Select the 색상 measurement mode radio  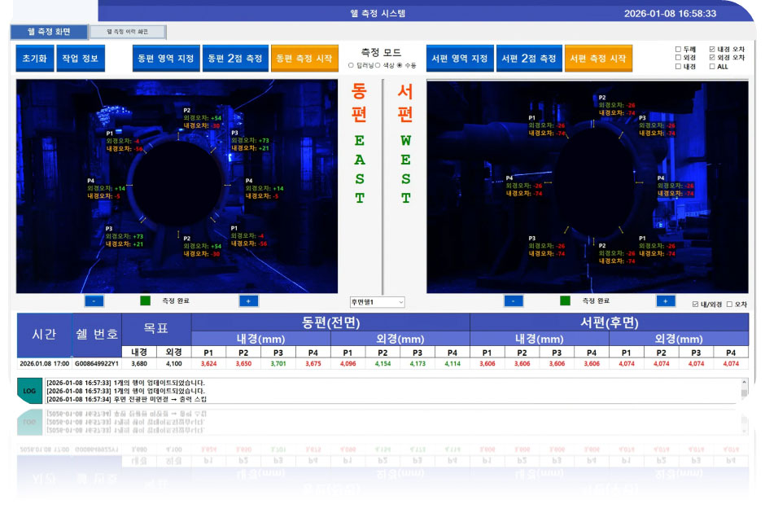coord(378,65)
